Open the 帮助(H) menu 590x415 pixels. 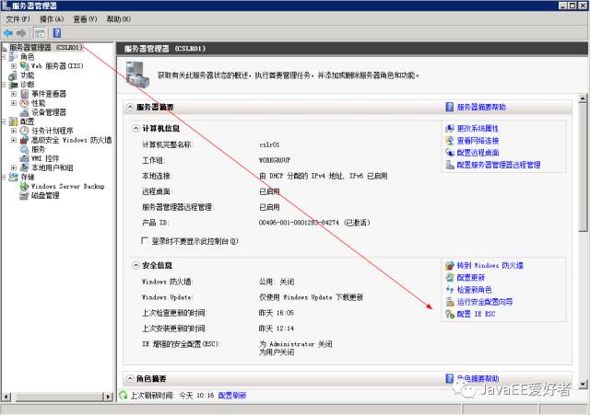(119, 18)
